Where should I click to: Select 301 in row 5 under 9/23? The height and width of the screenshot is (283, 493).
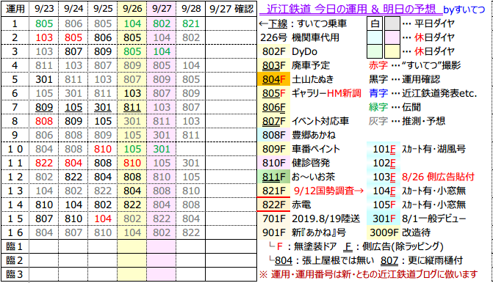pyautogui.click(x=44, y=79)
